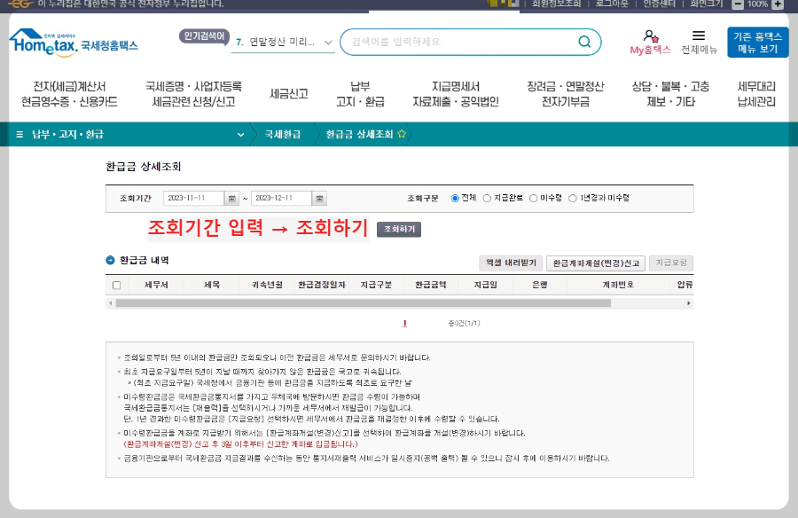
Task: Expand the popular search terms dropdown
Action: point(327,41)
